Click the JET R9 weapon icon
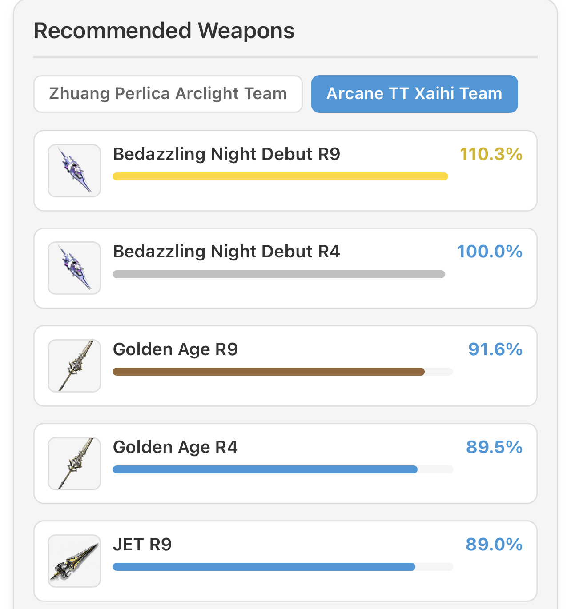The width and height of the screenshot is (571, 609). pyautogui.click(x=74, y=561)
